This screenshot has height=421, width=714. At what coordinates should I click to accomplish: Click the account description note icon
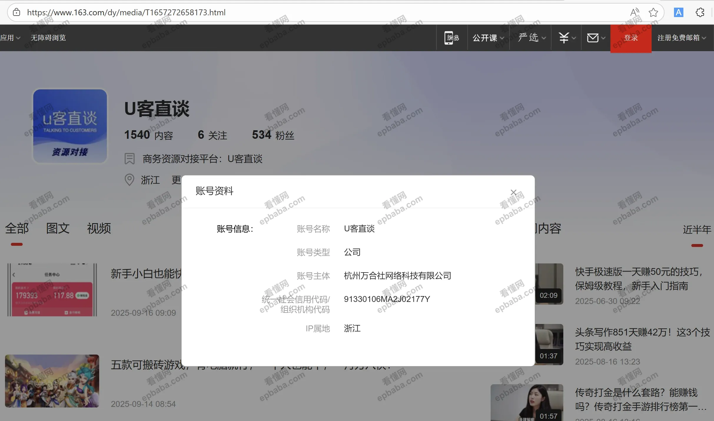(129, 159)
